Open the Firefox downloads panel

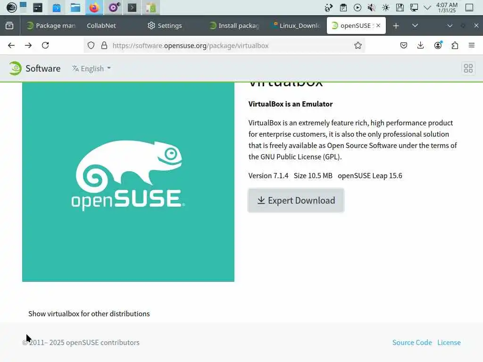coord(420,46)
